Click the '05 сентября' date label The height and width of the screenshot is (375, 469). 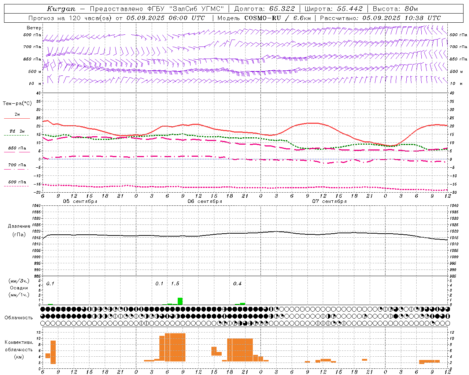(x=80, y=201)
